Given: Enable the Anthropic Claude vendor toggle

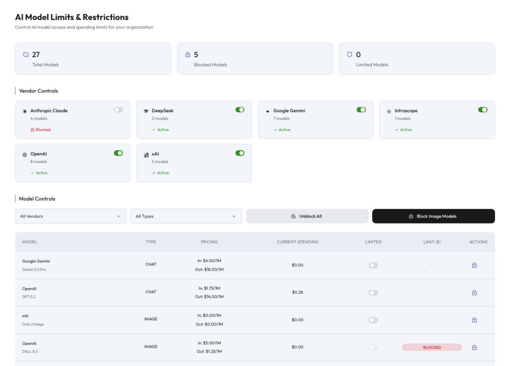Looking at the screenshot, I should [118, 109].
